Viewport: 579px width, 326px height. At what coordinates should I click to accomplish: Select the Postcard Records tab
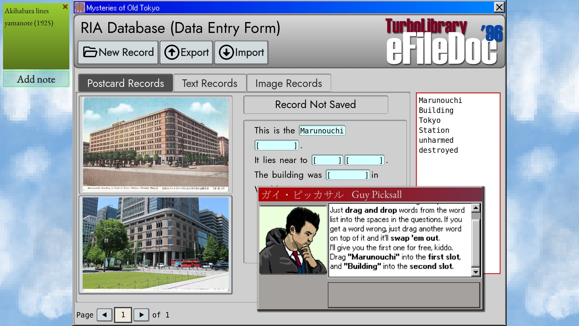125,83
